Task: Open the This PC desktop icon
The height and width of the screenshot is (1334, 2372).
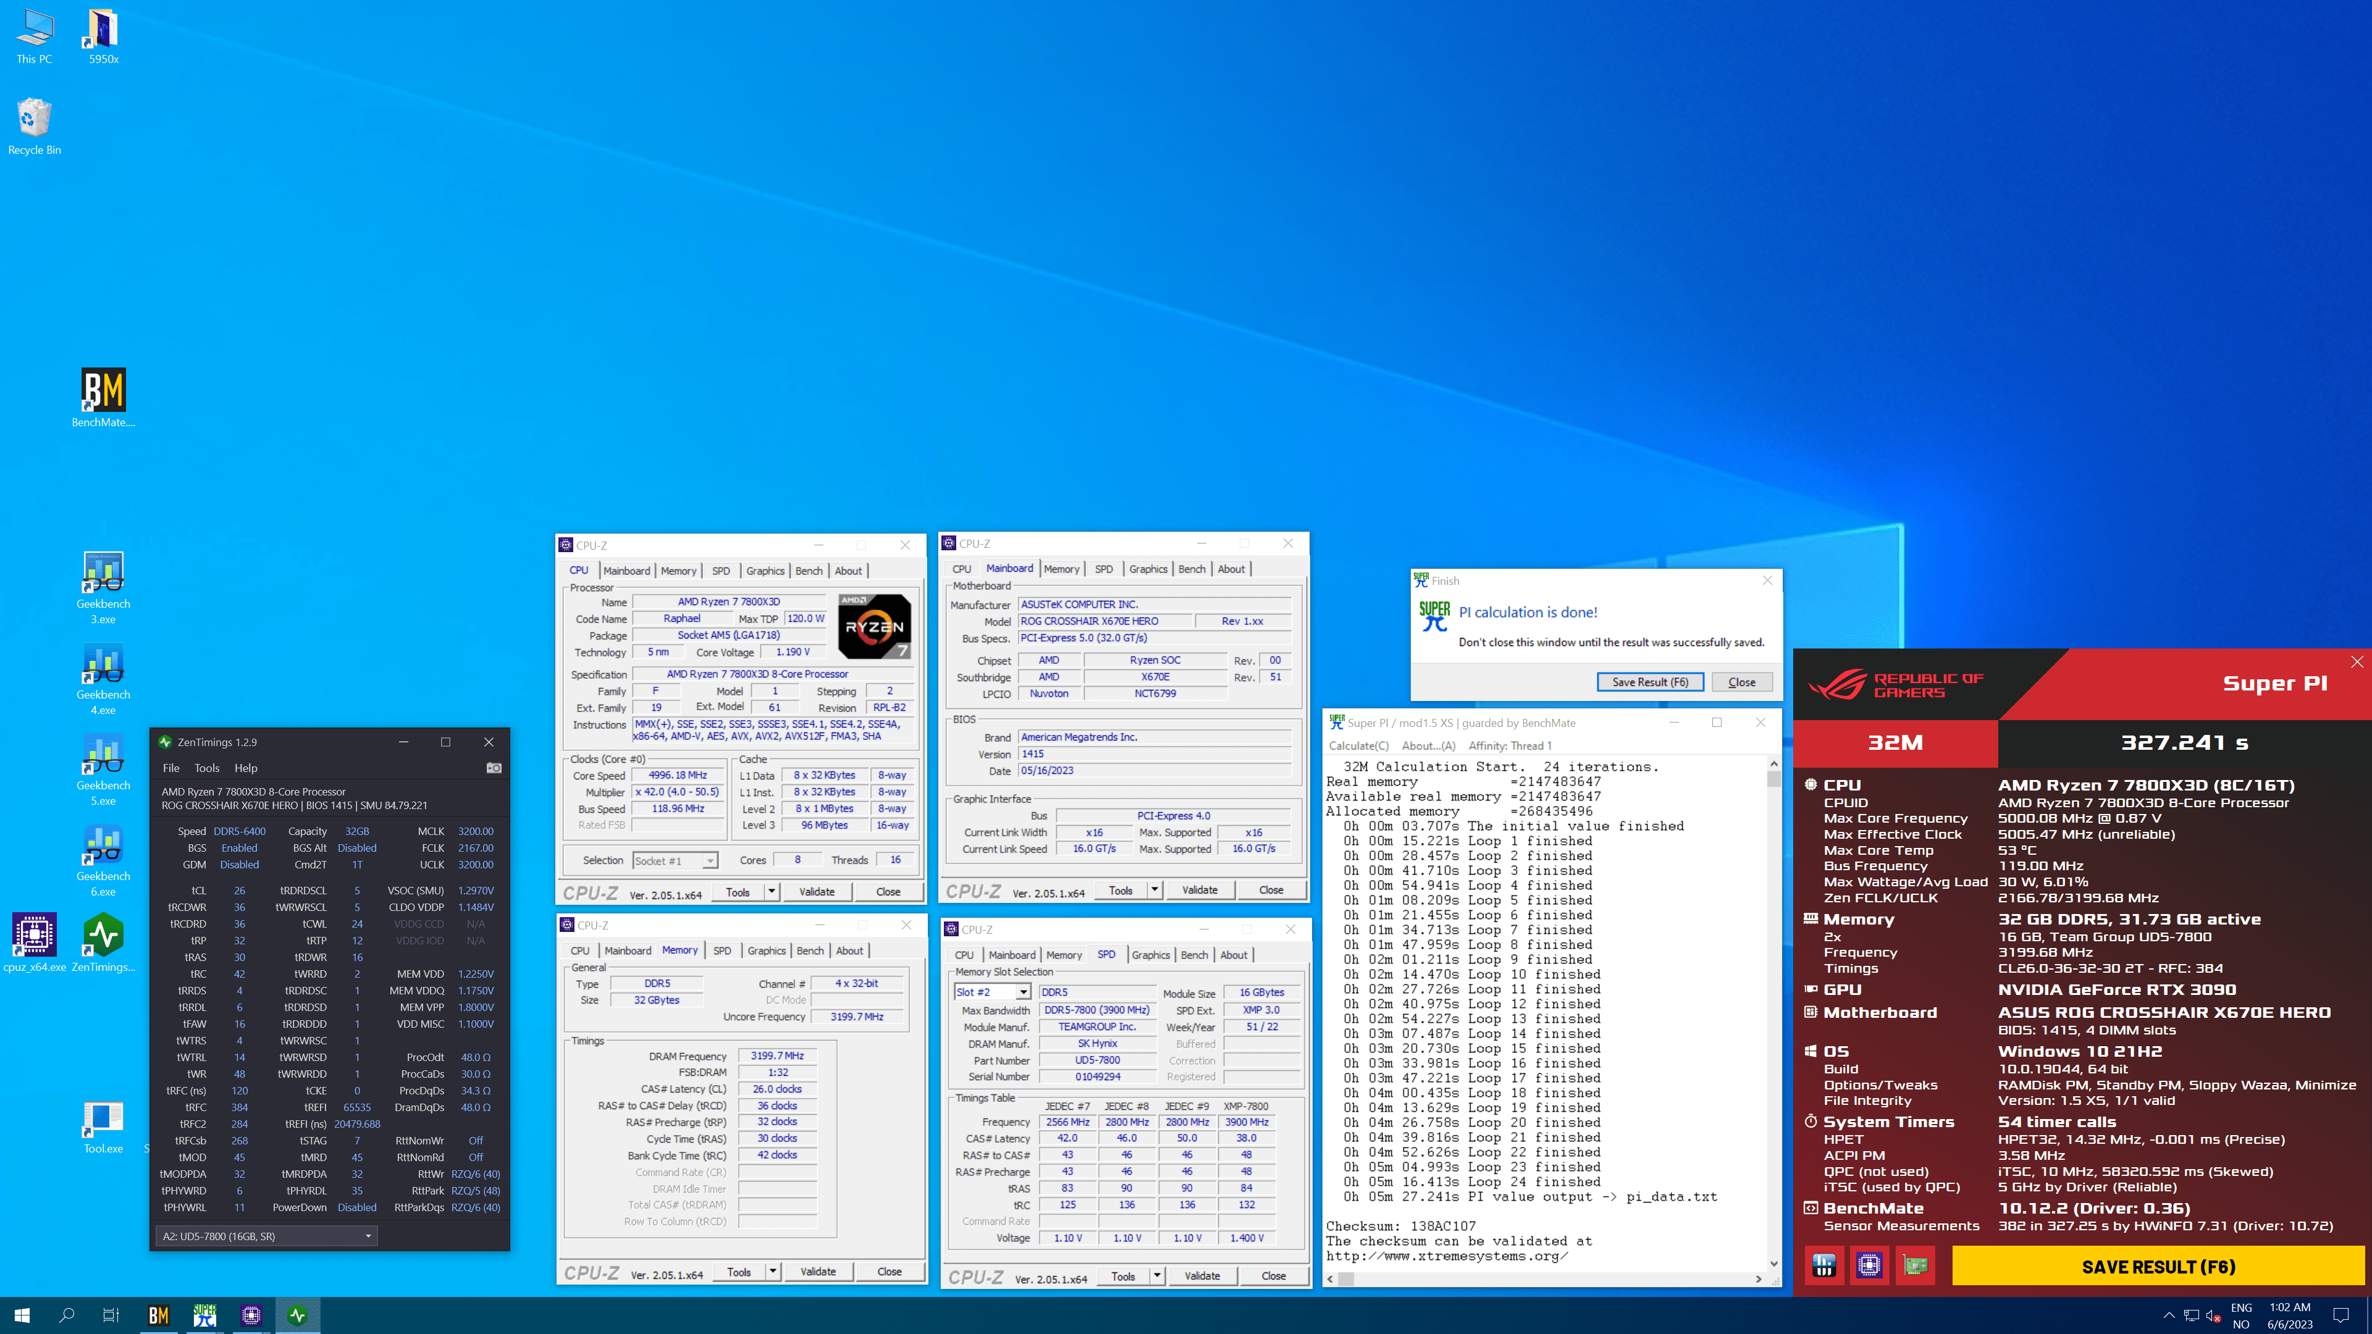Action: (34, 37)
